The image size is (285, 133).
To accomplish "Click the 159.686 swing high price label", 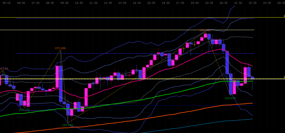I will (60, 48).
